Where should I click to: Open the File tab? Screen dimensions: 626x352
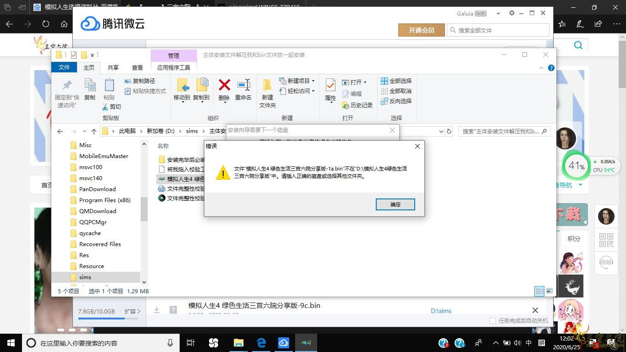coord(64,67)
